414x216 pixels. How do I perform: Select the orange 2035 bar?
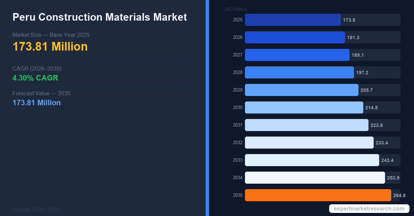[318, 195]
